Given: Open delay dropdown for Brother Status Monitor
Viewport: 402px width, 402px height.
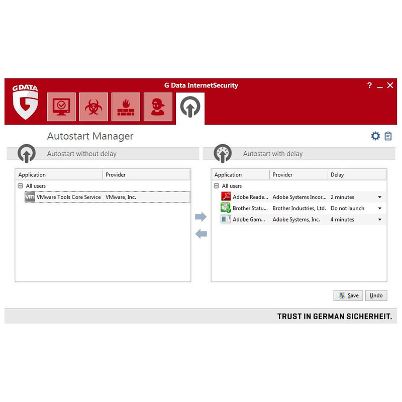Looking at the screenshot, I should coord(380,208).
